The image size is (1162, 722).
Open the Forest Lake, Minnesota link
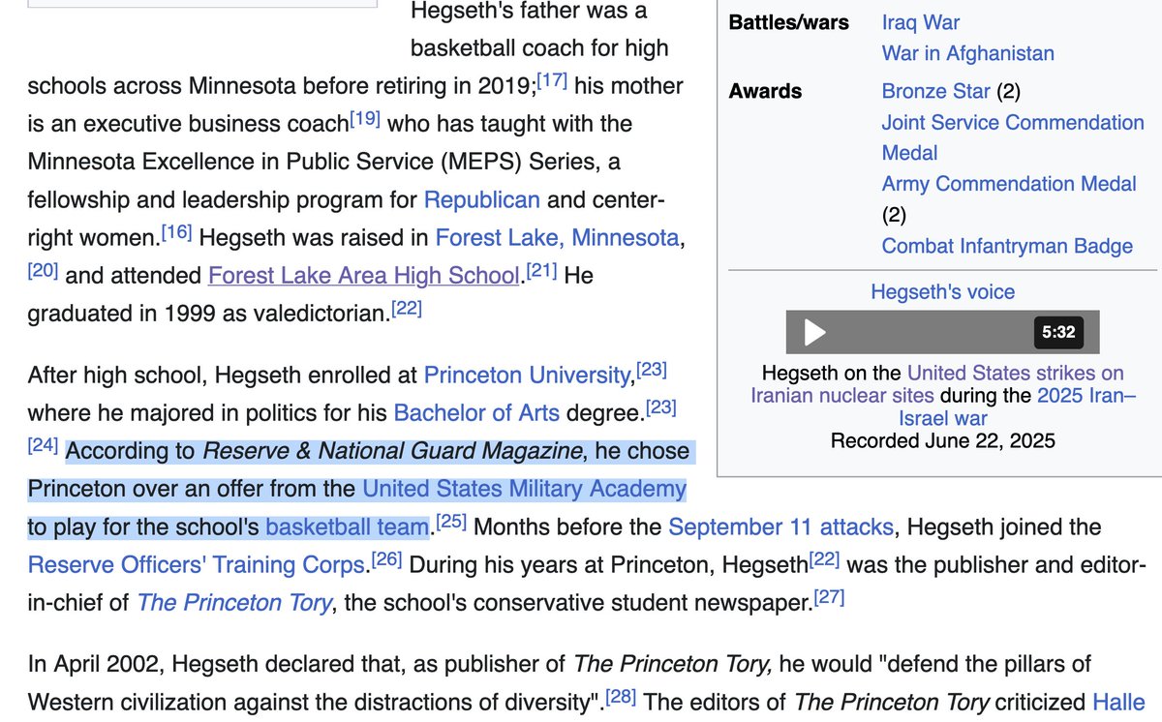pyautogui.click(x=559, y=237)
